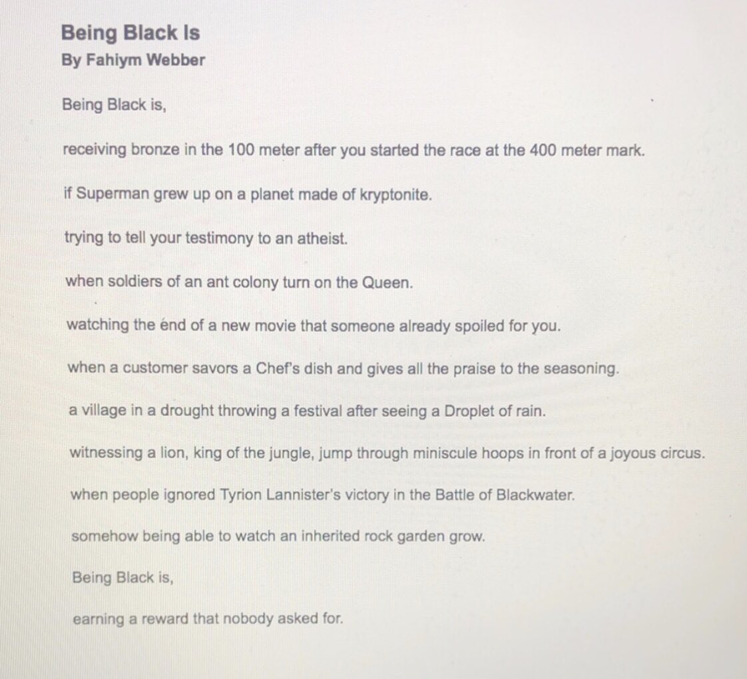Image resolution: width=747 pixels, height=679 pixels.
Task: Click the final line about earning a reward
Action: [208, 619]
